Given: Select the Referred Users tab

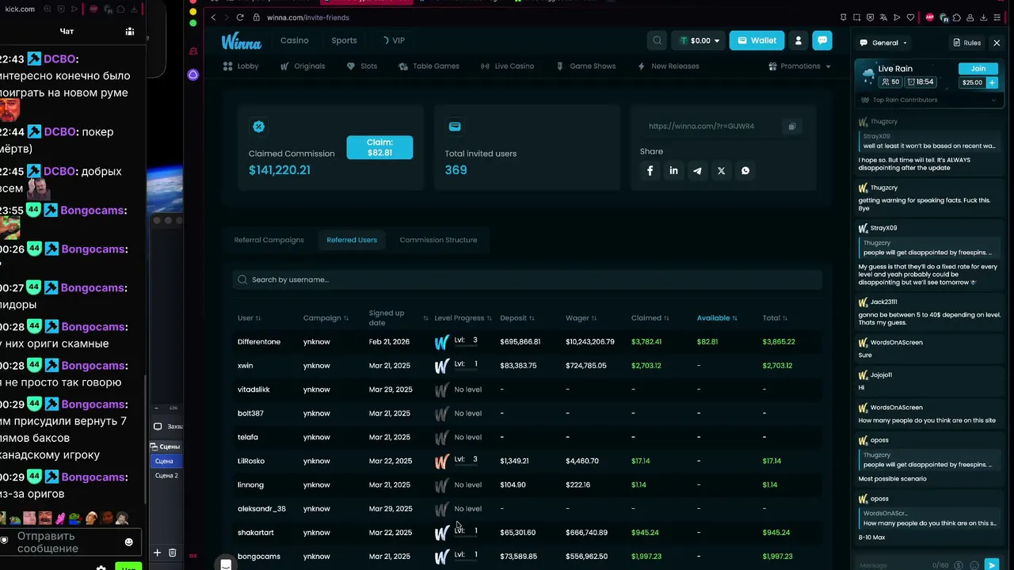Looking at the screenshot, I should click(x=352, y=240).
